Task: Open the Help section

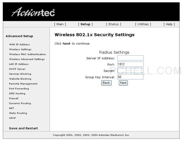Action: click(169, 24)
